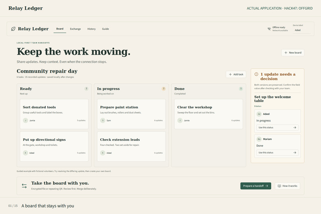Open the Put up directional signs card
The height and width of the screenshot is (214, 321).
[54, 146]
